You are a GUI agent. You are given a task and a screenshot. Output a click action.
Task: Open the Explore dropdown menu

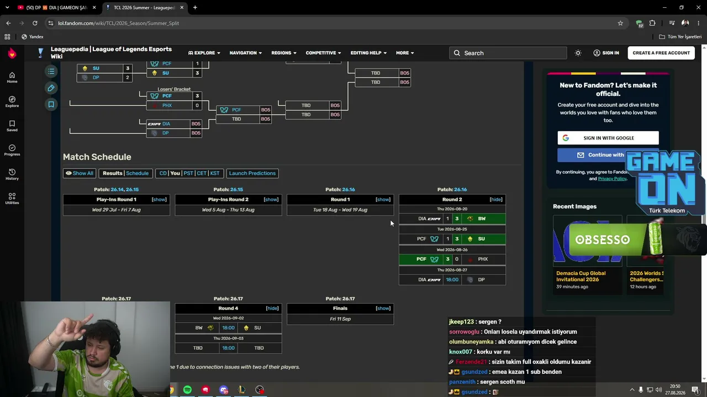tap(204, 53)
